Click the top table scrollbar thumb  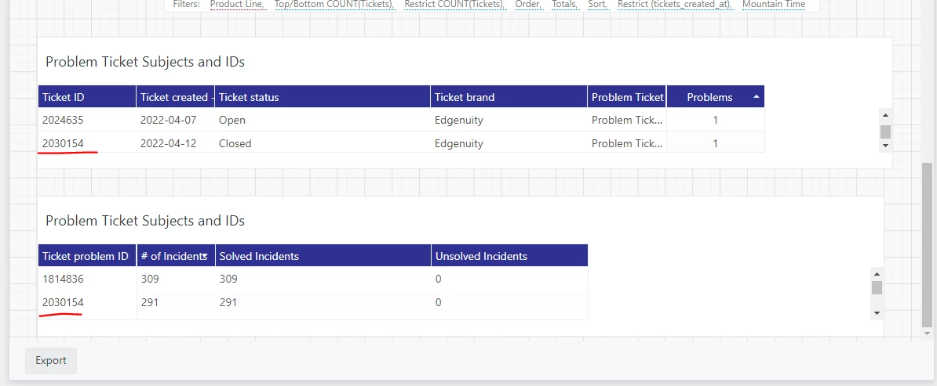click(886, 132)
